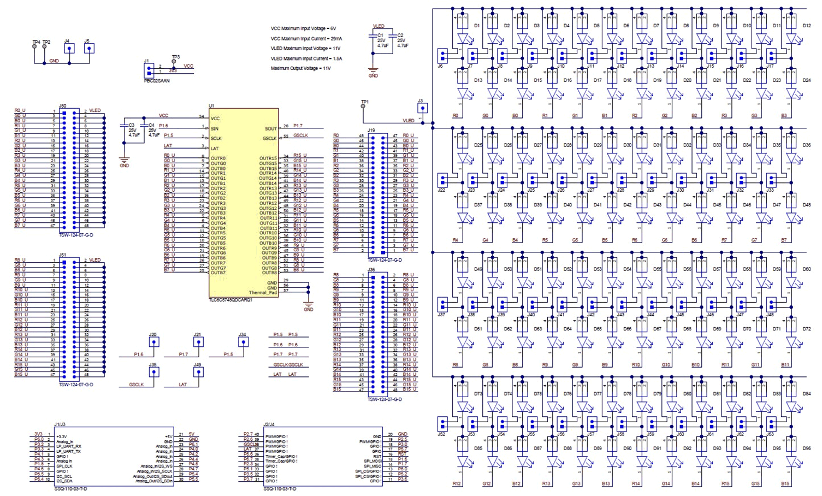Click the LP_UART_TX pin label
Viewport: 822px width, 496px height.
(x=68, y=452)
